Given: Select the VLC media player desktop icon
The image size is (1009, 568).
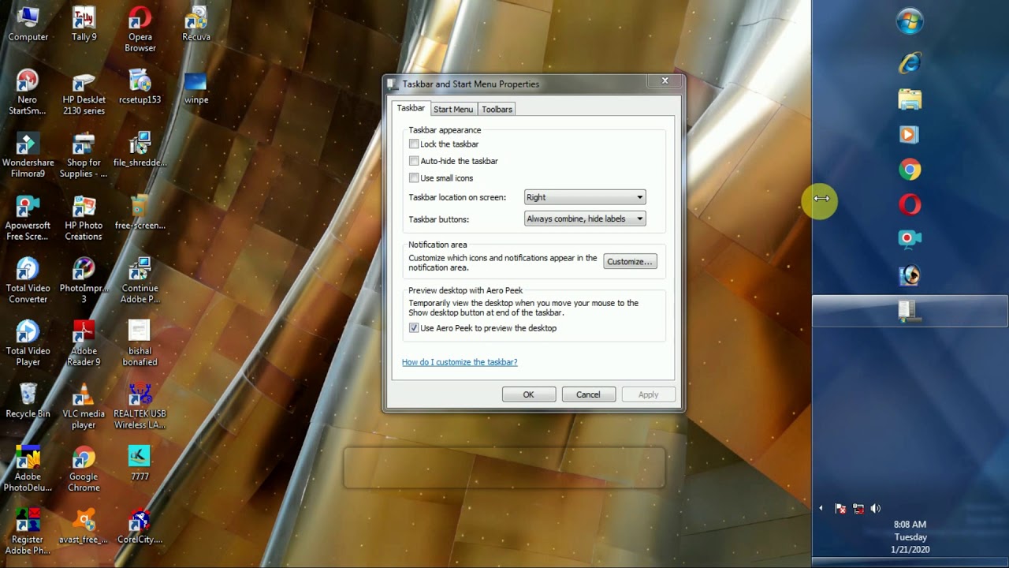Looking at the screenshot, I should 84,405.
